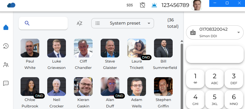Click the contacts list vertical scrollbar
Viewport: 245px width, 109px height.
(182, 72)
